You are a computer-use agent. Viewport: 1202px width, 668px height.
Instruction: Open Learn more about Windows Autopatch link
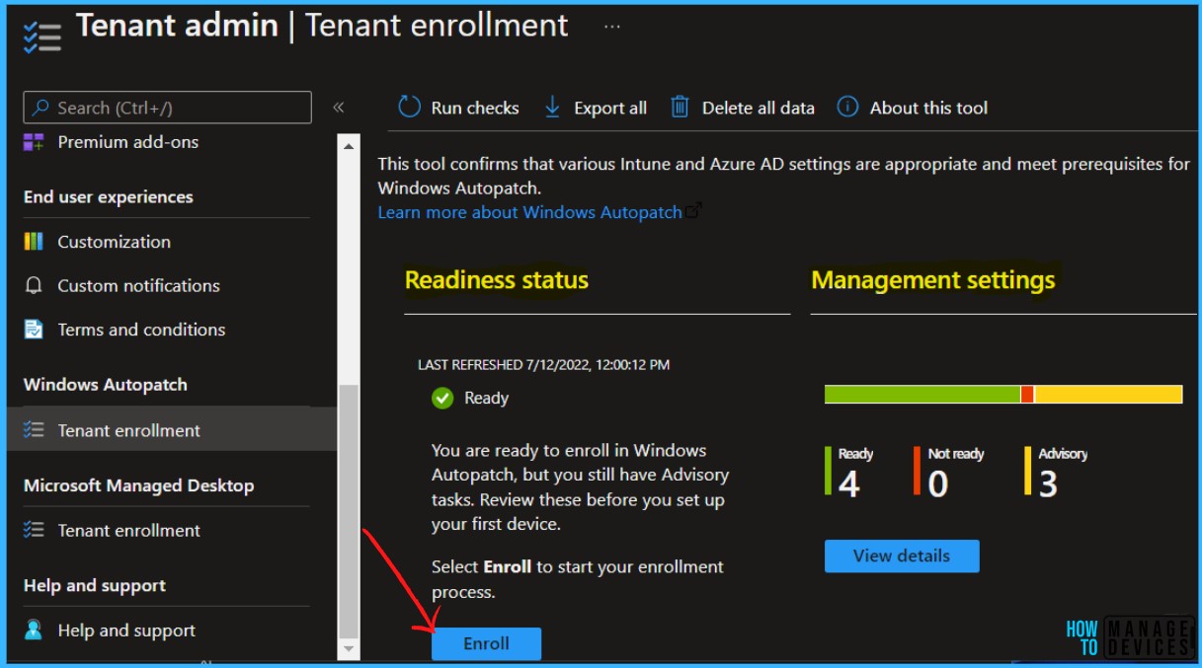pyautogui.click(x=529, y=212)
